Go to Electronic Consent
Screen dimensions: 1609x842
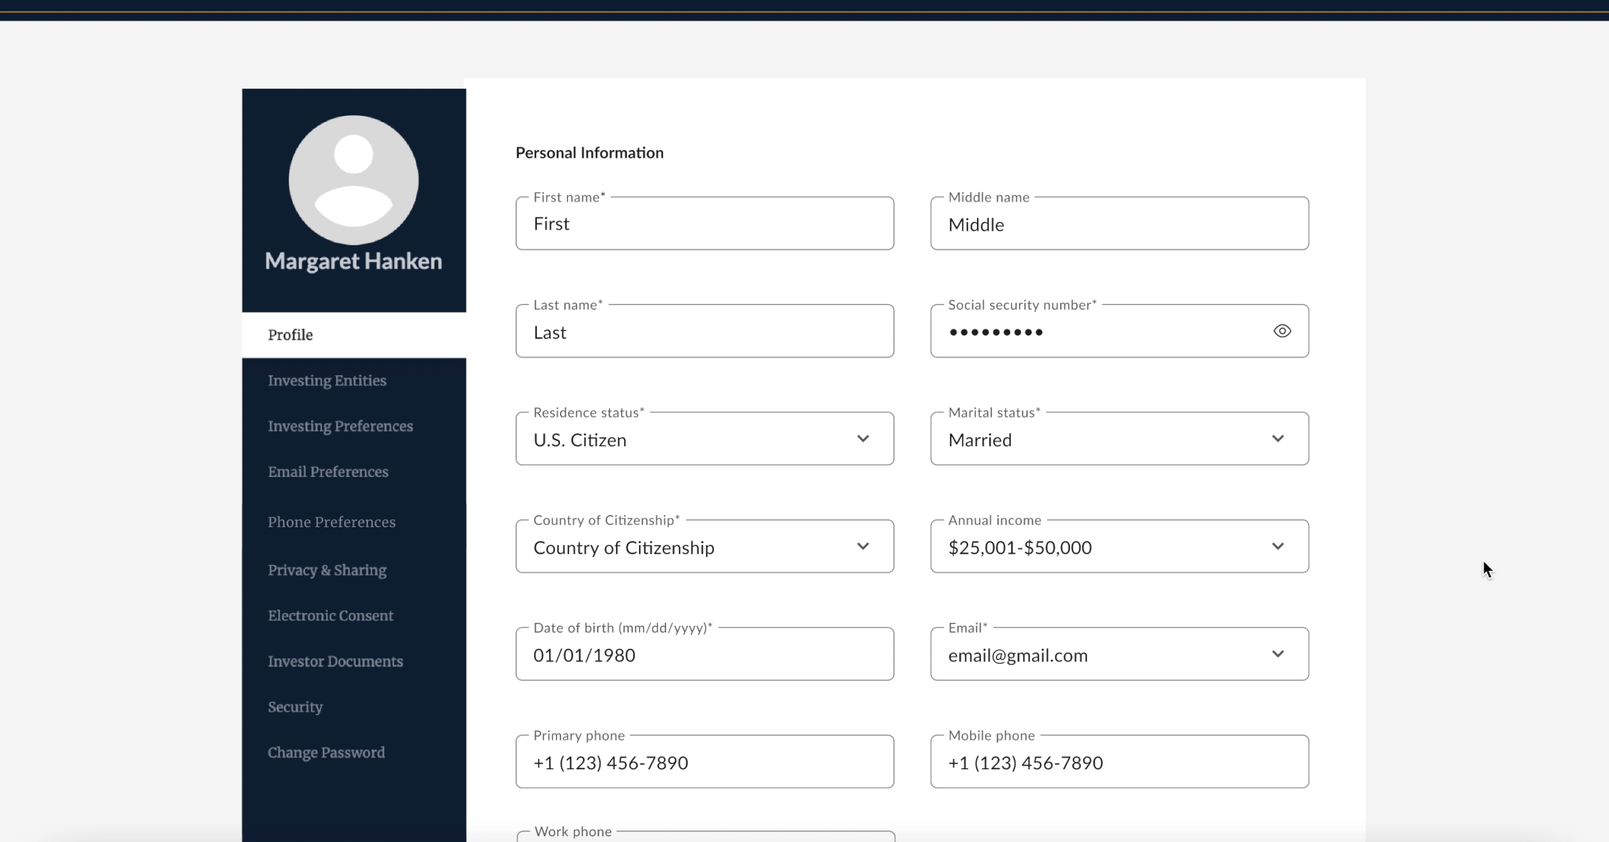[330, 615]
